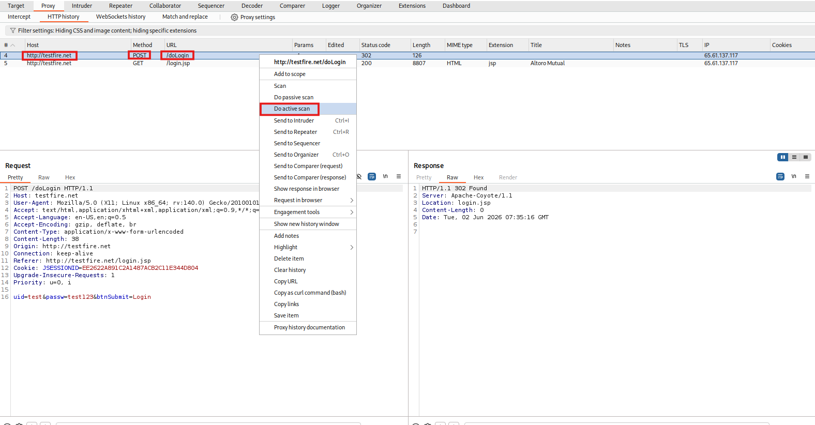
Task: Open the Decoder tab
Action: 252,6
